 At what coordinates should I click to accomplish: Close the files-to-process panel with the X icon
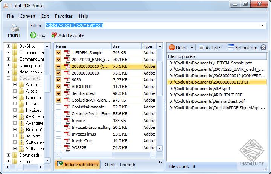[x=263, y=47]
